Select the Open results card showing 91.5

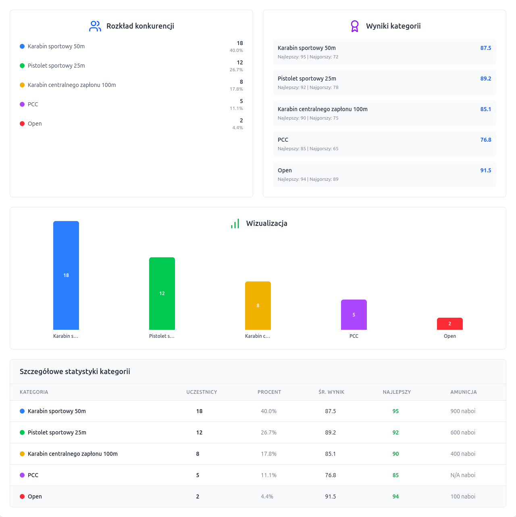point(384,174)
